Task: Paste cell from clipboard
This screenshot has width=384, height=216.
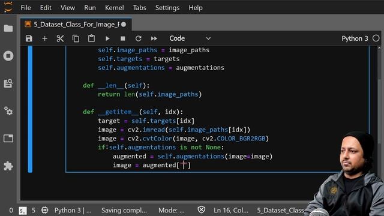Action: (91, 38)
